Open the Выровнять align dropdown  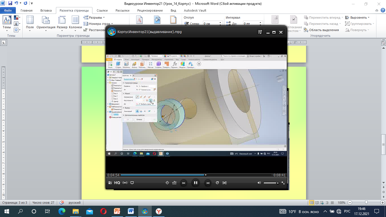click(358, 18)
